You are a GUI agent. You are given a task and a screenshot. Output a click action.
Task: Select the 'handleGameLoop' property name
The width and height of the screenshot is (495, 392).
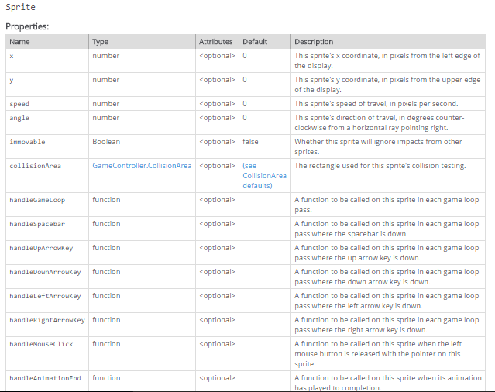point(37,200)
